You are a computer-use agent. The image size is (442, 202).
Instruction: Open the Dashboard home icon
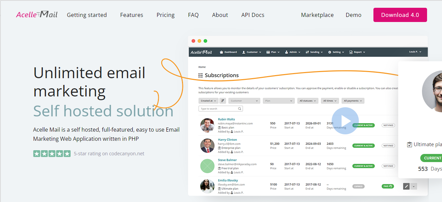[222, 52]
